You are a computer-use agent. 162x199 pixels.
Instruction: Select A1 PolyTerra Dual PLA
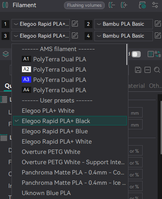coord(70,59)
